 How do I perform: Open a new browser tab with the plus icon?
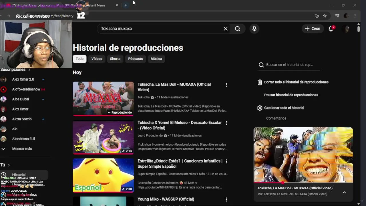coord(126,5)
